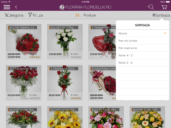Open the search magnifier icon
Screen dimensions: 171x128
click(x=151, y=7)
